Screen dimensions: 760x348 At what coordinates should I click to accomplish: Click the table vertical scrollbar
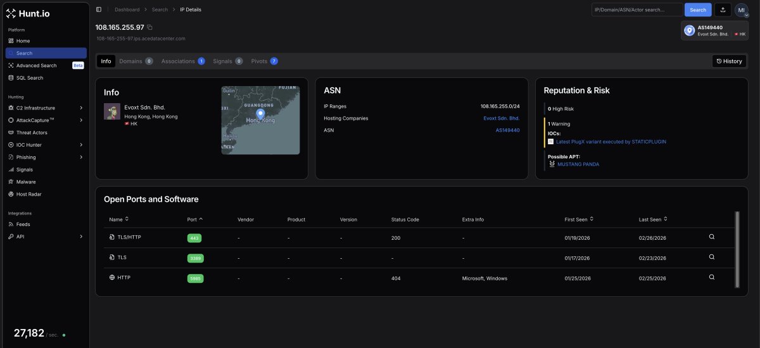[x=737, y=249]
